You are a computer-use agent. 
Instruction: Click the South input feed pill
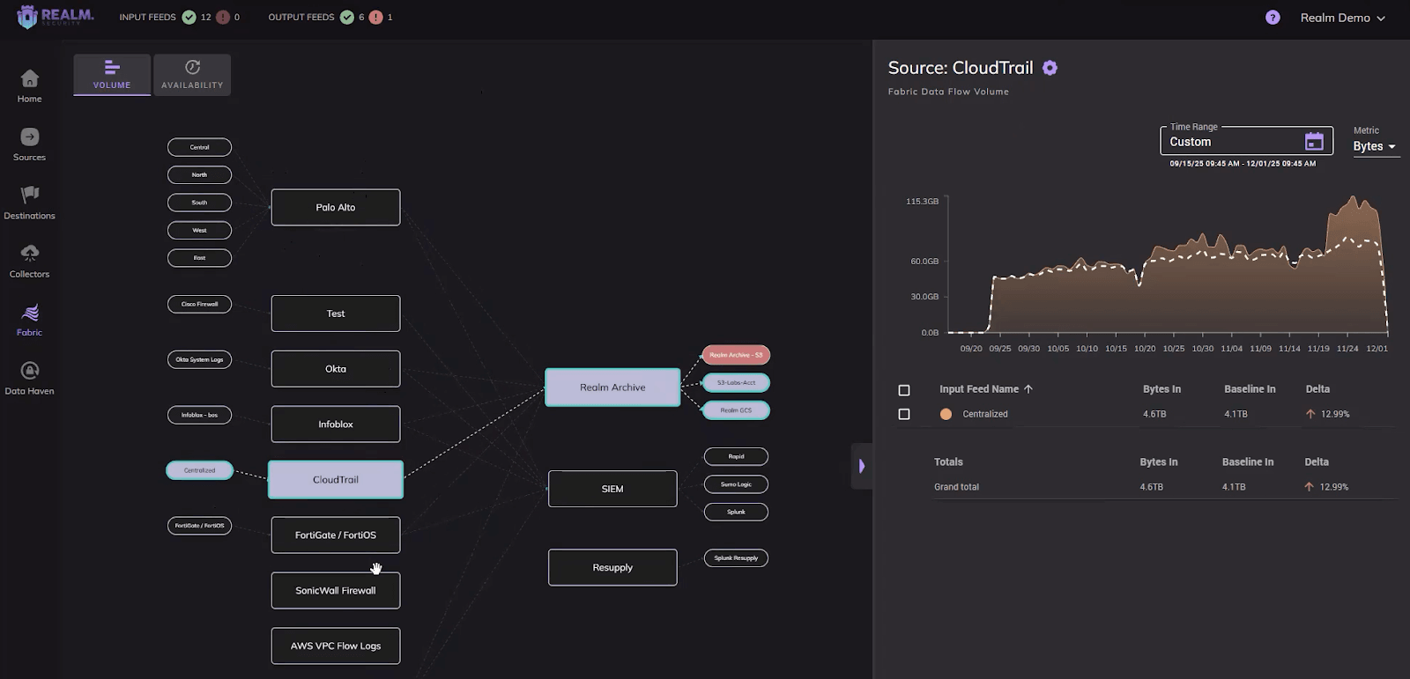pos(200,203)
